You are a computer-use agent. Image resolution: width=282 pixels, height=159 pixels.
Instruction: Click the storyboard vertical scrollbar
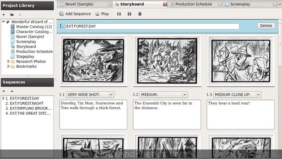280,44
